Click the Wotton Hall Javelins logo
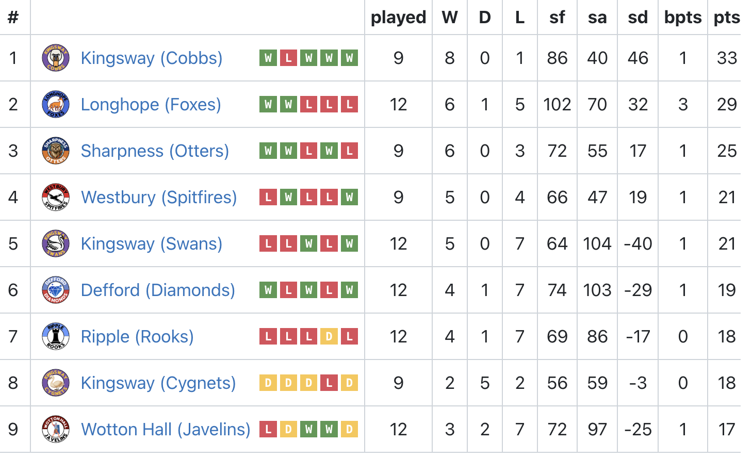 point(56,429)
